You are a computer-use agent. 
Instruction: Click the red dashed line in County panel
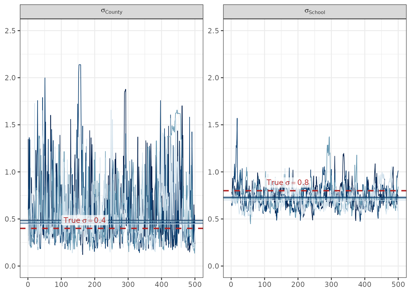click(x=112, y=228)
